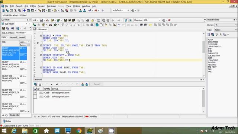Open Chrome from taskbar

pyautogui.click(x=79, y=131)
